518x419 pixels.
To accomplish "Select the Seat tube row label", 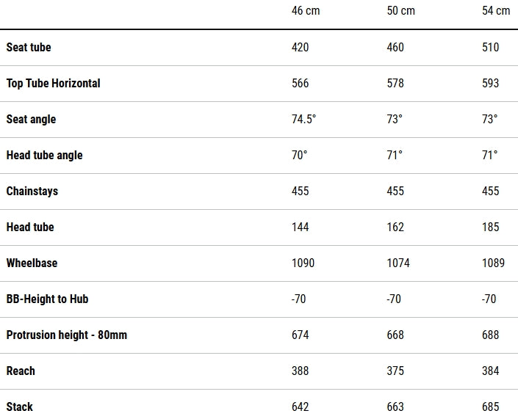I will click(29, 47).
